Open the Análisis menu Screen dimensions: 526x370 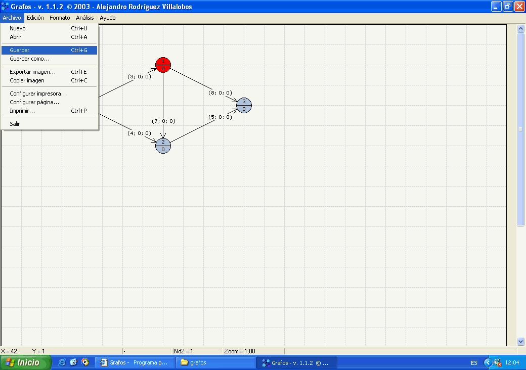[85, 18]
